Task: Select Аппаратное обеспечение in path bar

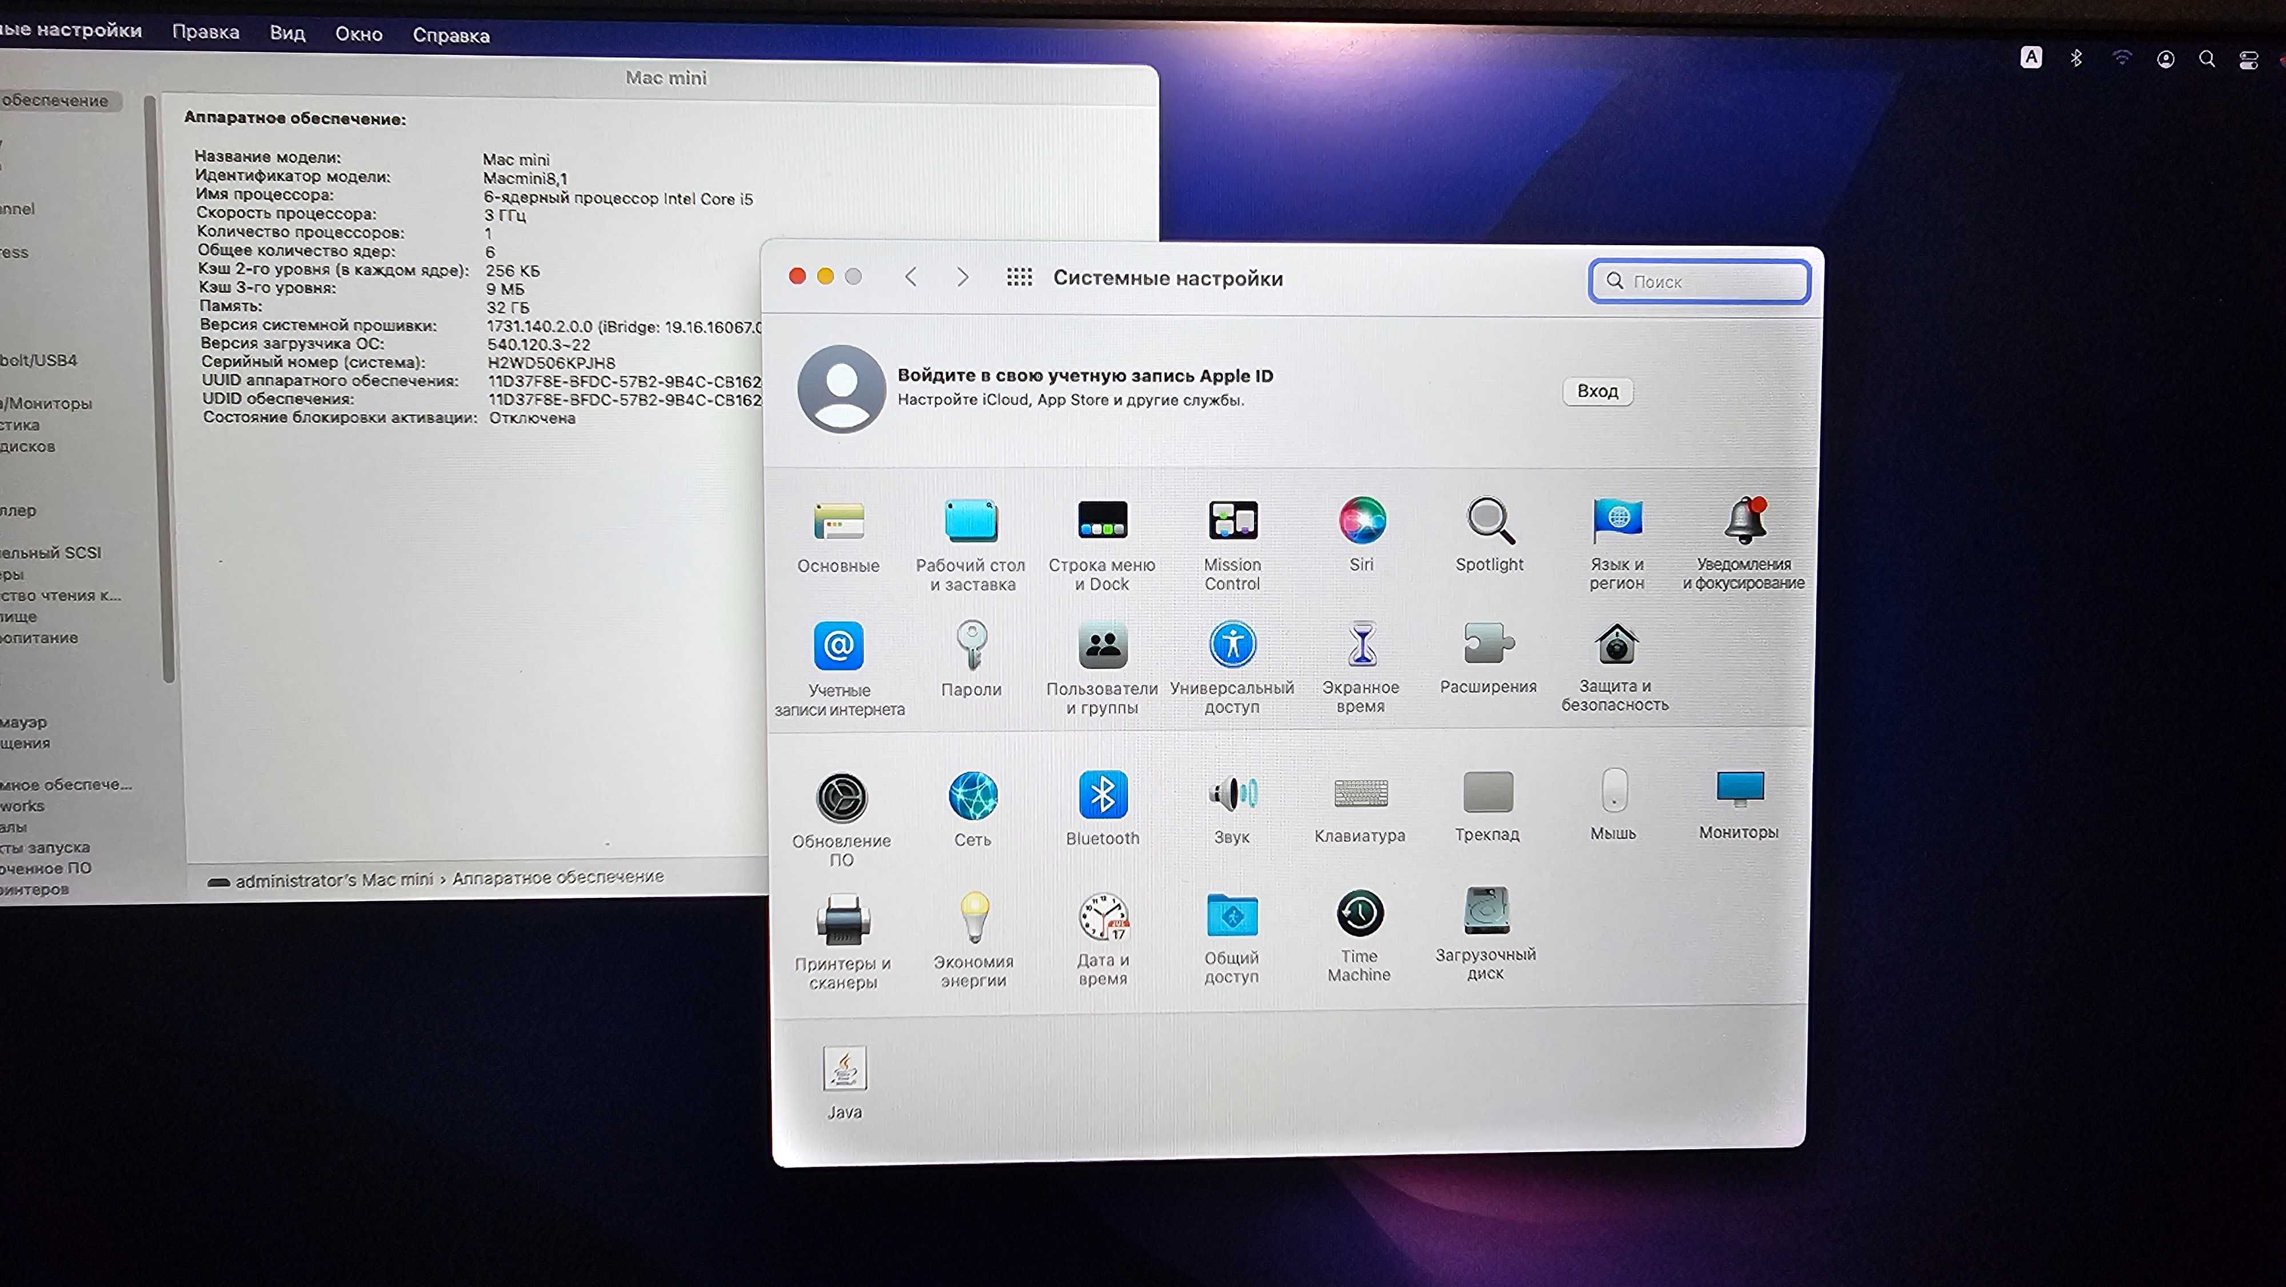Action: [558, 877]
